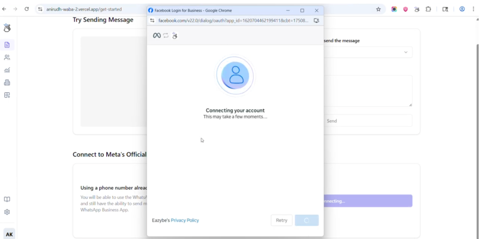This screenshot has height=239, width=481.
Task: Open Chrome's three-dot menu
Action: 473,9
